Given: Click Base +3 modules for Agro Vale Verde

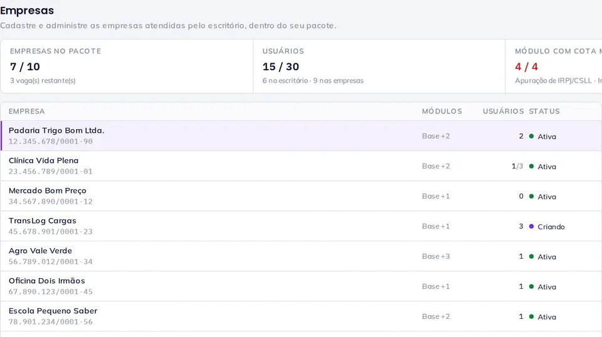Looking at the screenshot, I should pos(436,256).
